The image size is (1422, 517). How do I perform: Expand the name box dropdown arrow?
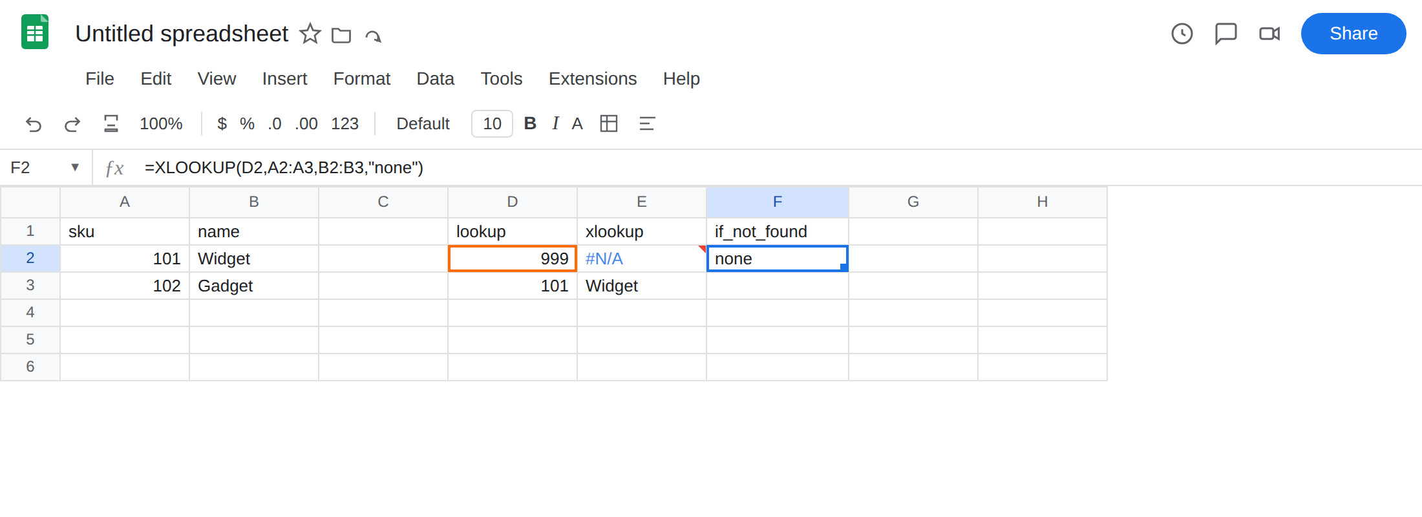coord(75,167)
